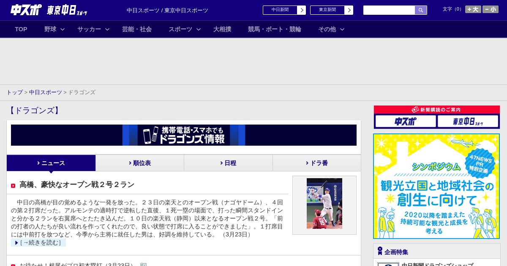The width and height of the screenshot is (507, 266).
Task: Open the その他 navigation menu
Action: (x=327, y=29)
